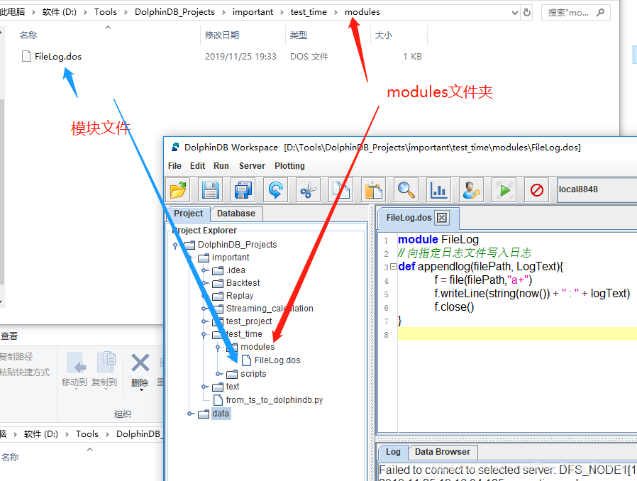Click the Copy to icon in Explorer ribbon

click(106, 362)
